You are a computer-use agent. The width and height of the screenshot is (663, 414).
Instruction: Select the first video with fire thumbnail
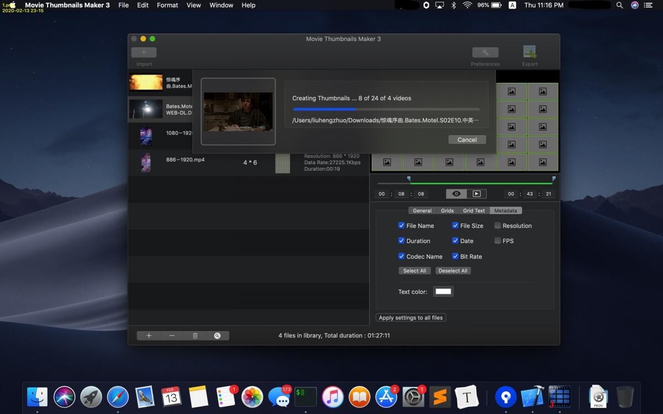pos(146,83)
